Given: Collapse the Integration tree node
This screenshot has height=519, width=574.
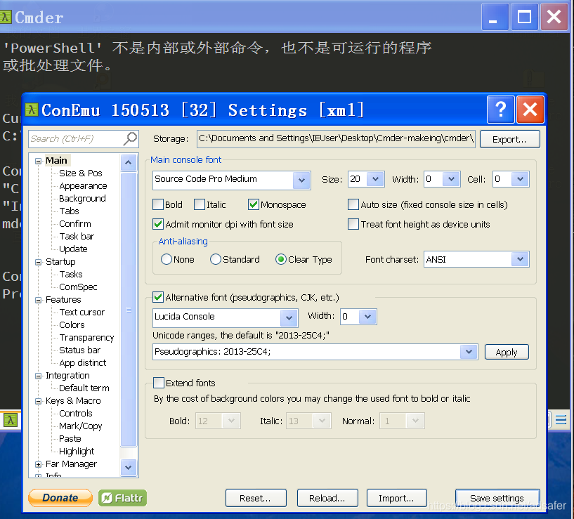Looking at the screenshot, I should pyautogui.click(x=38, y=376).
